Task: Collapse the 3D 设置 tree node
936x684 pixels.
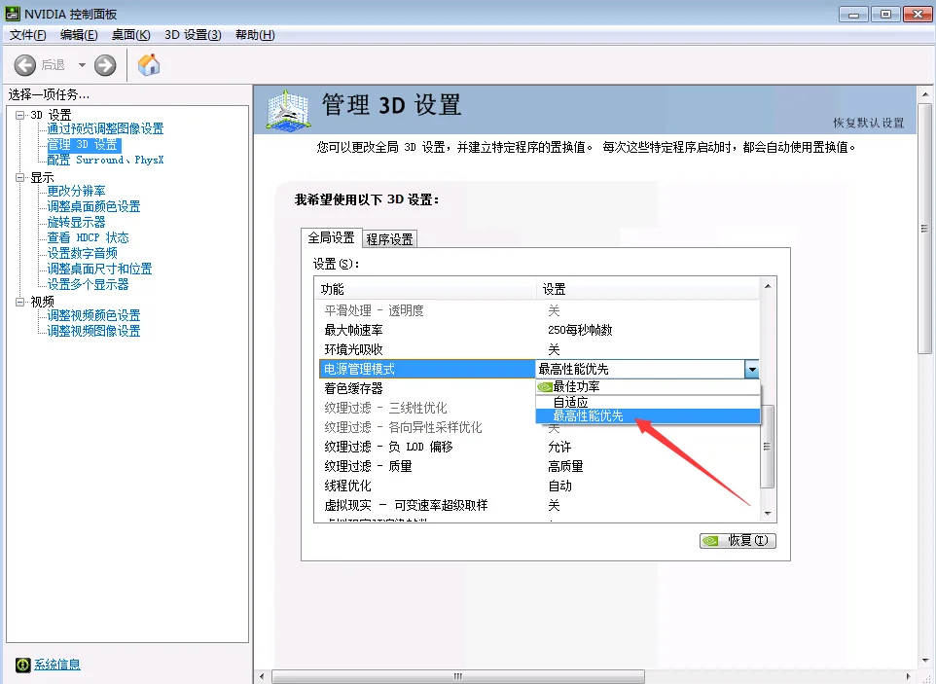Action: [x=20, y=115]
